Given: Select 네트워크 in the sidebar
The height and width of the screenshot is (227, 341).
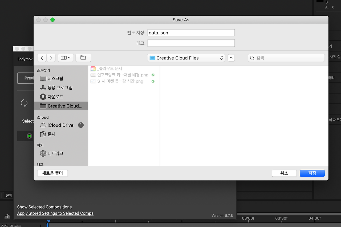Looking at the screenshot, I should click(x=61, y=153).
